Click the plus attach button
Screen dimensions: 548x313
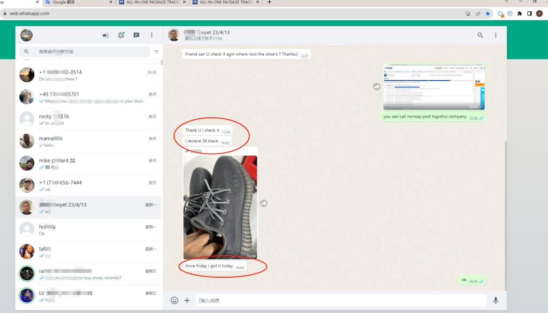click(x=187, y=301)
